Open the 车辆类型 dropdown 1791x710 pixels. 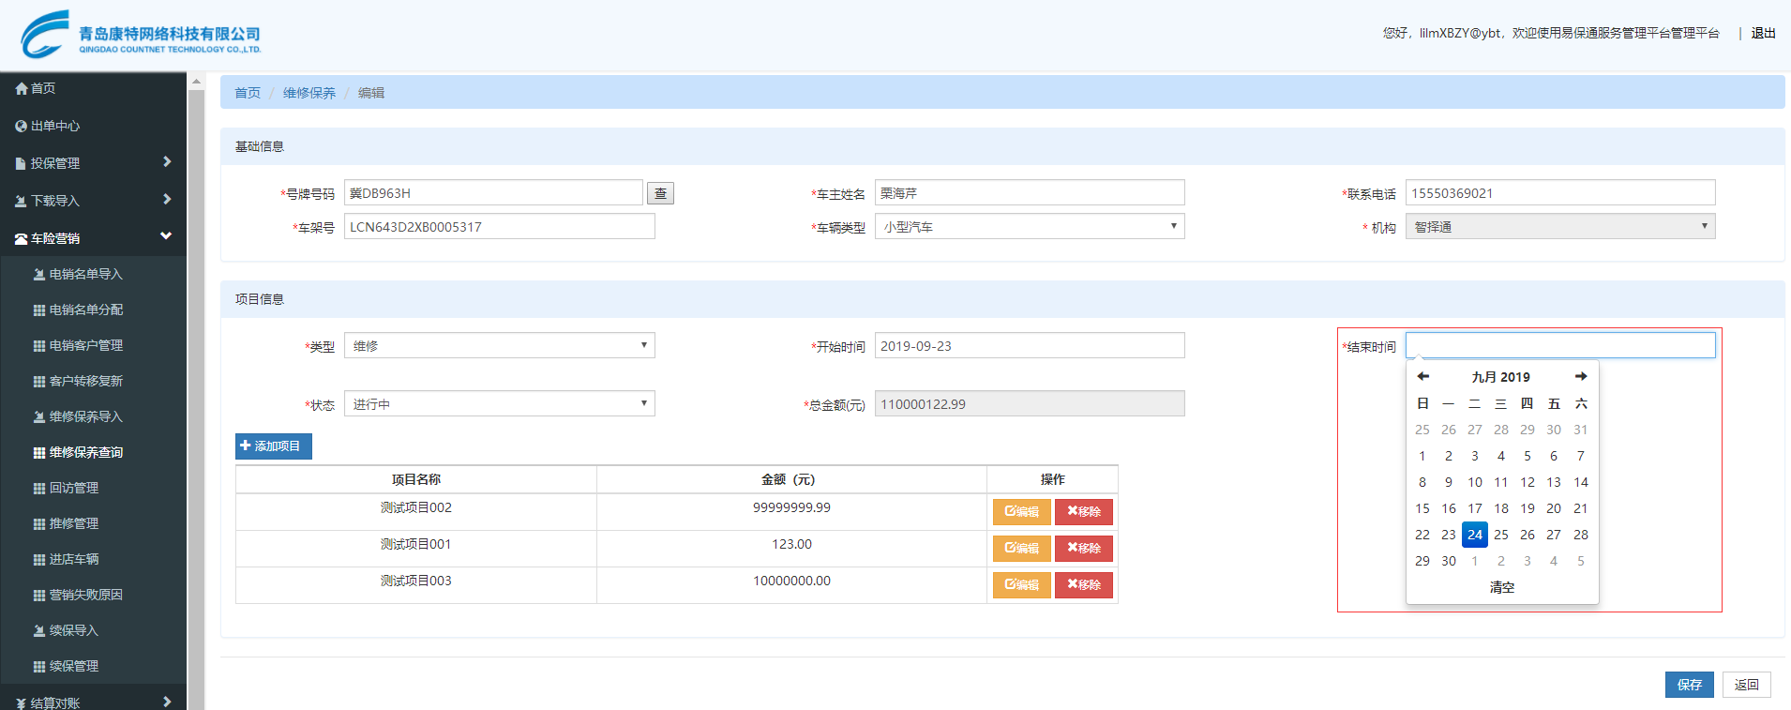(1030, 227)
